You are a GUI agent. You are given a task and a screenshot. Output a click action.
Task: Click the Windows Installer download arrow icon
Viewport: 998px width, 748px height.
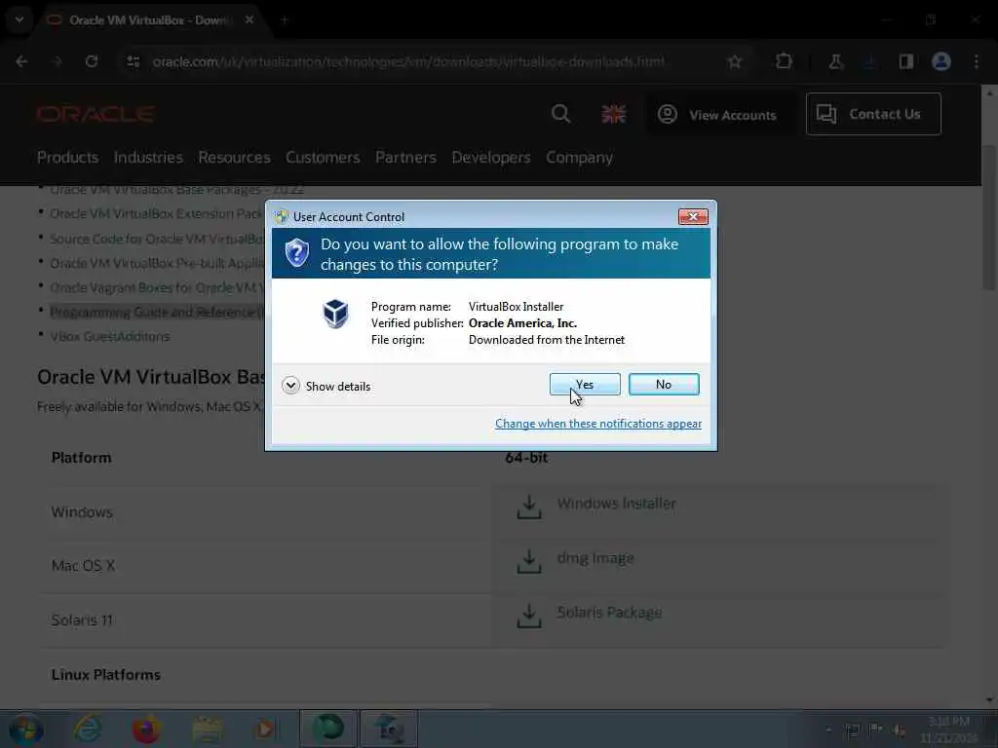529,506
